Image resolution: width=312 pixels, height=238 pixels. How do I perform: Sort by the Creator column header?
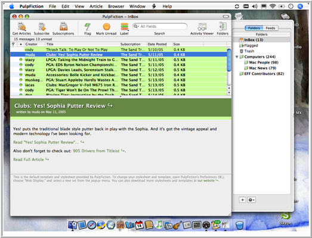34,44
